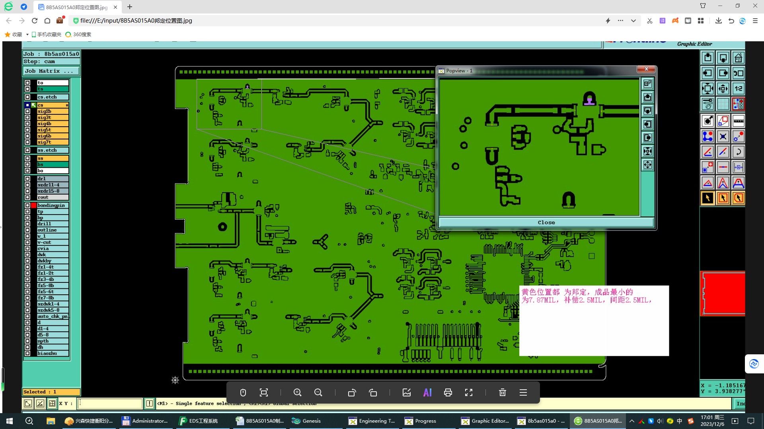Click the delete trash icon in viewer toolbar
764x429 pixels.
pyautogui.click(x=503, y=392)
